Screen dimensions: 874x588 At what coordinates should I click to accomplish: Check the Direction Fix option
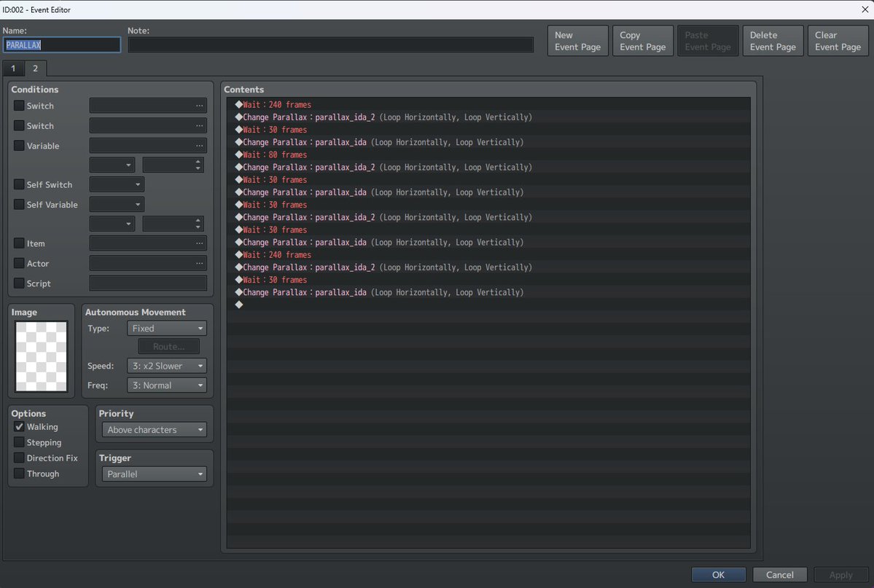pos(19,458)
